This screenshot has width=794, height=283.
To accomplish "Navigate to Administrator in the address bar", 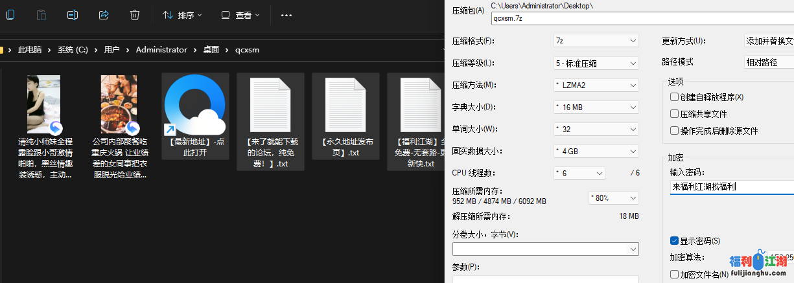I will pos(161,50).
